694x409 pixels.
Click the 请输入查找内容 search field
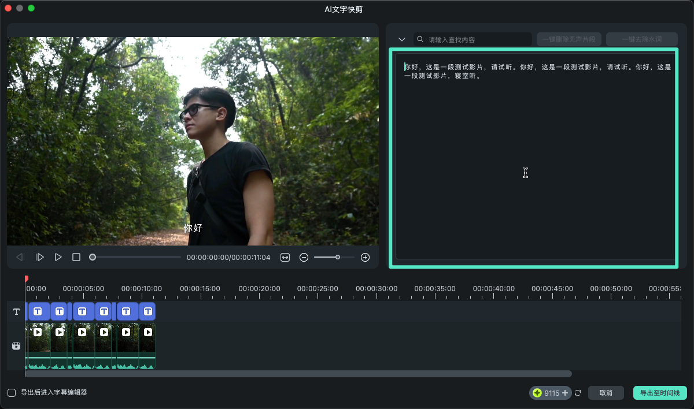point(477,39)
